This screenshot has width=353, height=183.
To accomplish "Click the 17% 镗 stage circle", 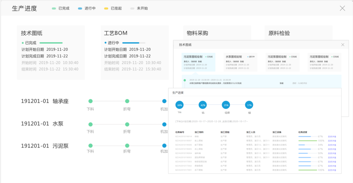I will pyautogui.click(x=249, y=105).
